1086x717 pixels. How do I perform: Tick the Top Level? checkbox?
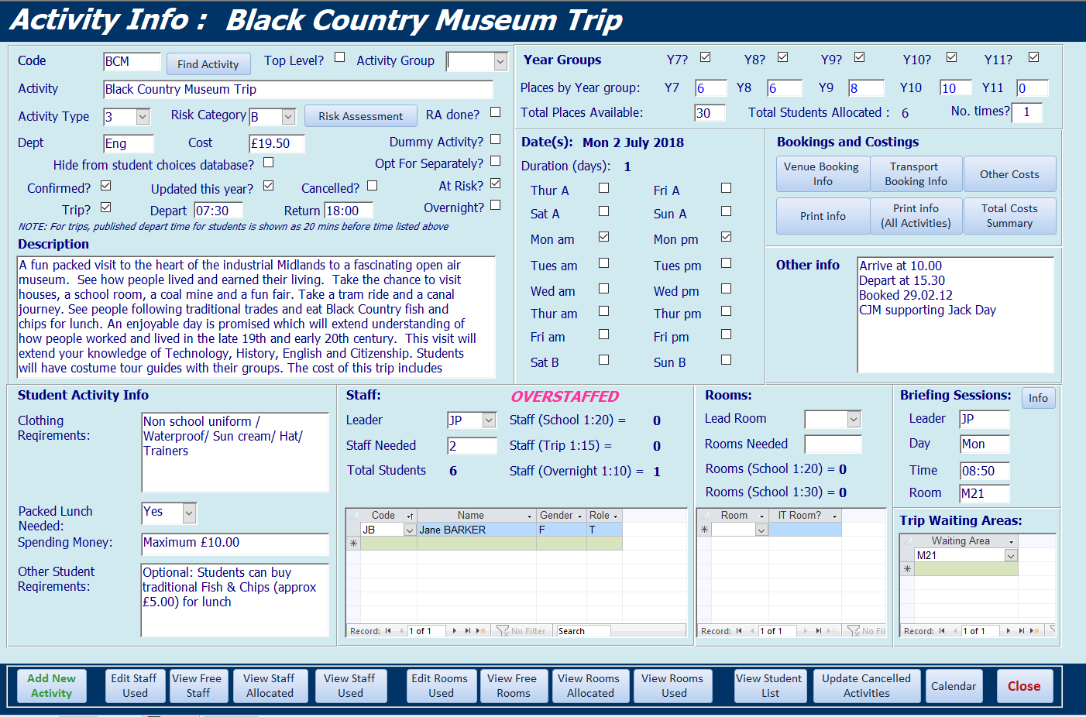[x=339, y=57]
